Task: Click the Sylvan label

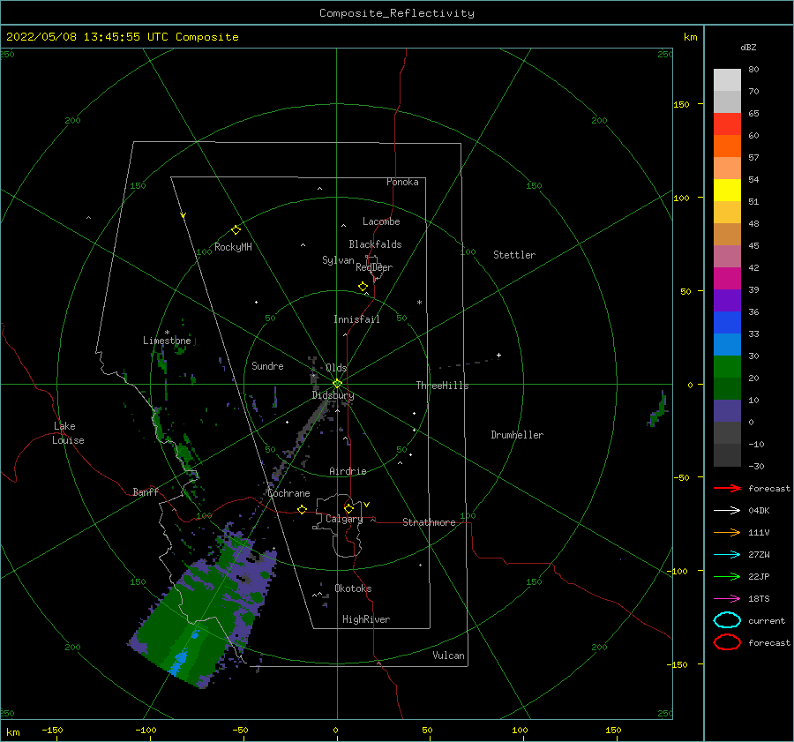Action: pyautogui.click(x=338, y=260)
